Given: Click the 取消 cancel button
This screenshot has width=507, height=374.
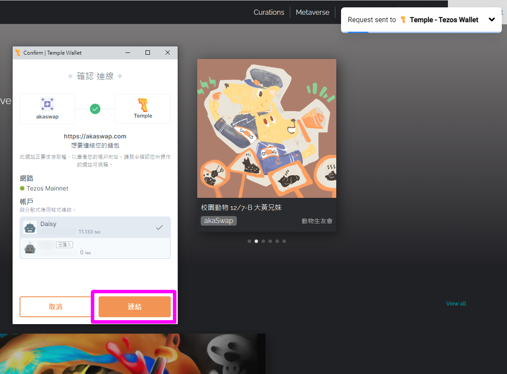Looking at the screenshot, I should 56,306.
